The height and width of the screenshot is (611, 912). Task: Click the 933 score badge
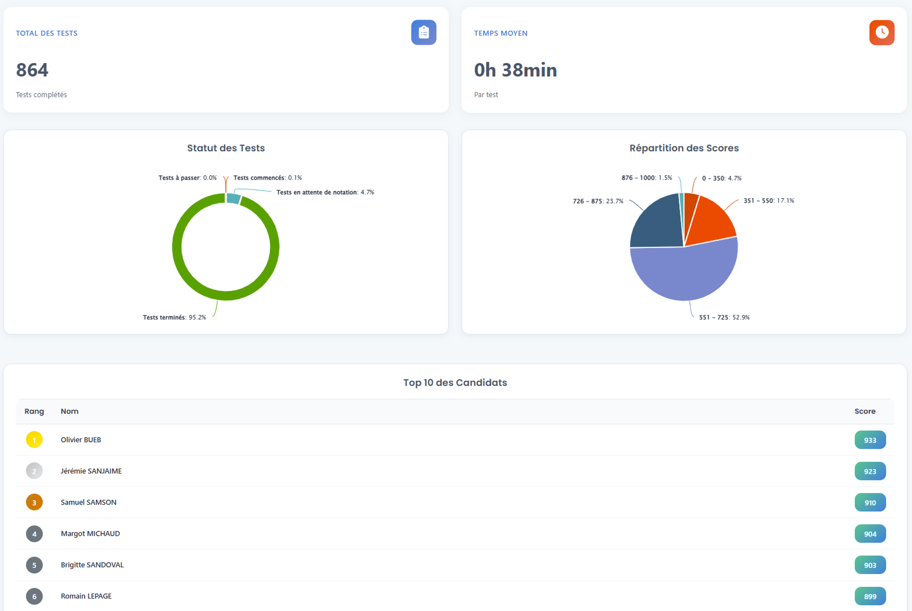click(870, 439)
